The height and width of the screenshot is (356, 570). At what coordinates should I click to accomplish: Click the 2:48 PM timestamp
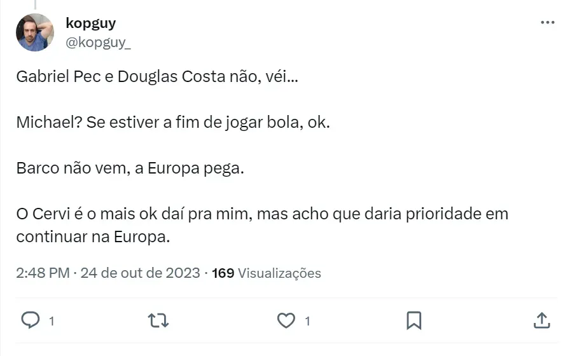pos(43,273)
